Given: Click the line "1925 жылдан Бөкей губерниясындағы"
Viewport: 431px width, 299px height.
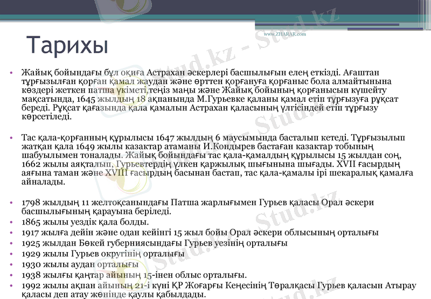Looking at the screenshot, I should (x=155, y=243).
